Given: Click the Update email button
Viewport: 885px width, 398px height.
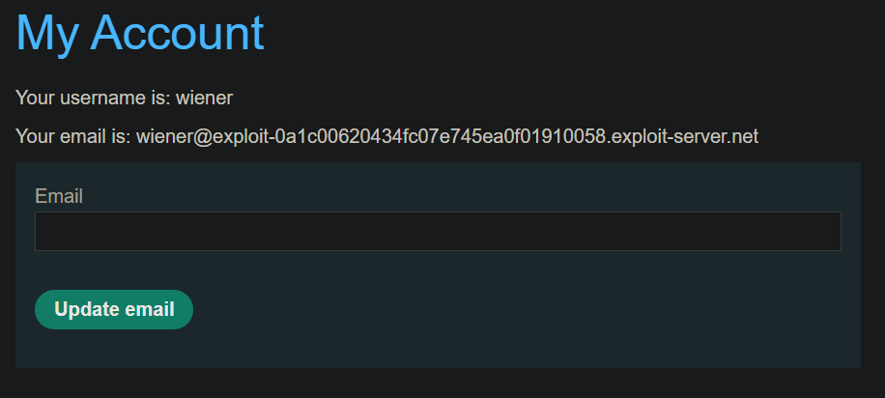Looking at the screenshot, I should (114, 309).
